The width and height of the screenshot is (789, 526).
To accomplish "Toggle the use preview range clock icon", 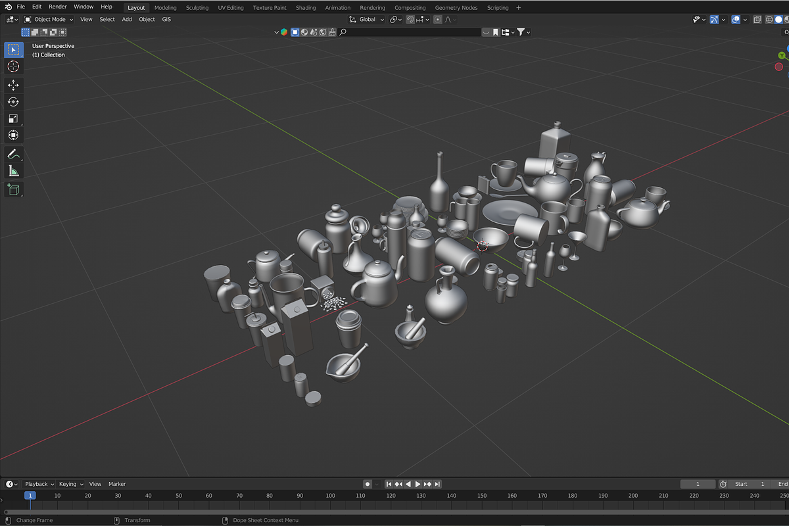I will click(723, 484).
